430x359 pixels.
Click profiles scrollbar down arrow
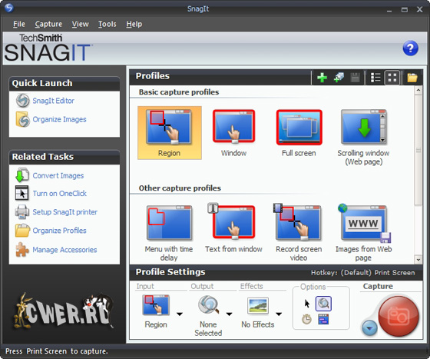point(418,259)
